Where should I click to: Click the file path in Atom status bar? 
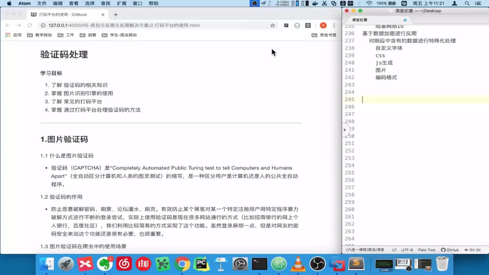(365, 250)
